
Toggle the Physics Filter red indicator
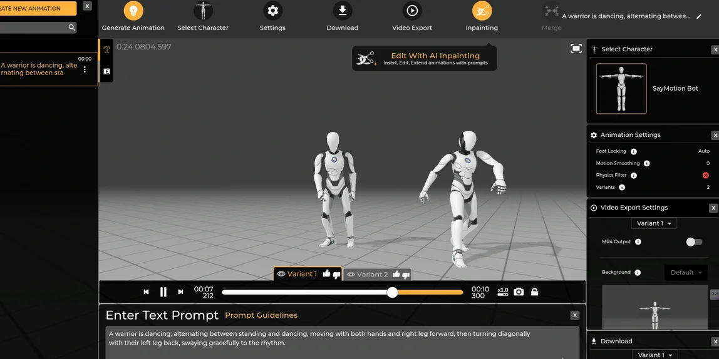(706, 175)
